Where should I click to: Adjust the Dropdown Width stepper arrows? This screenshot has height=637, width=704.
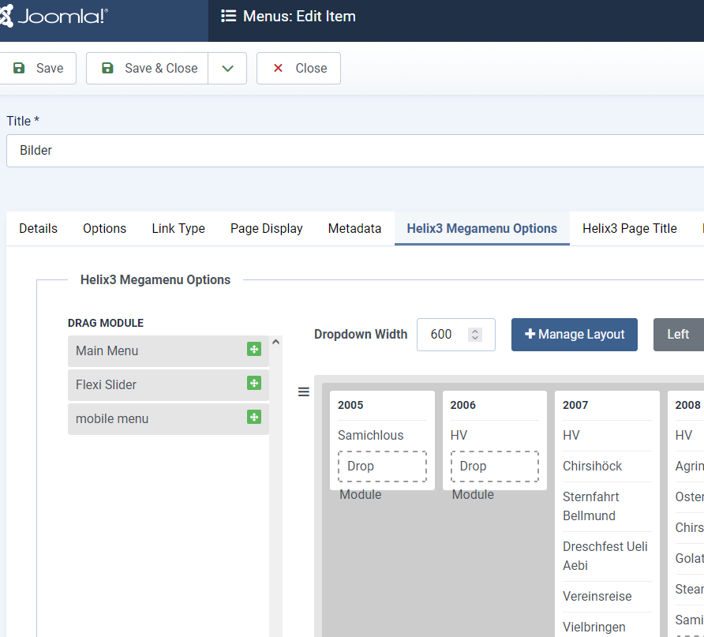pyautogui.click(x=475, y=335)
